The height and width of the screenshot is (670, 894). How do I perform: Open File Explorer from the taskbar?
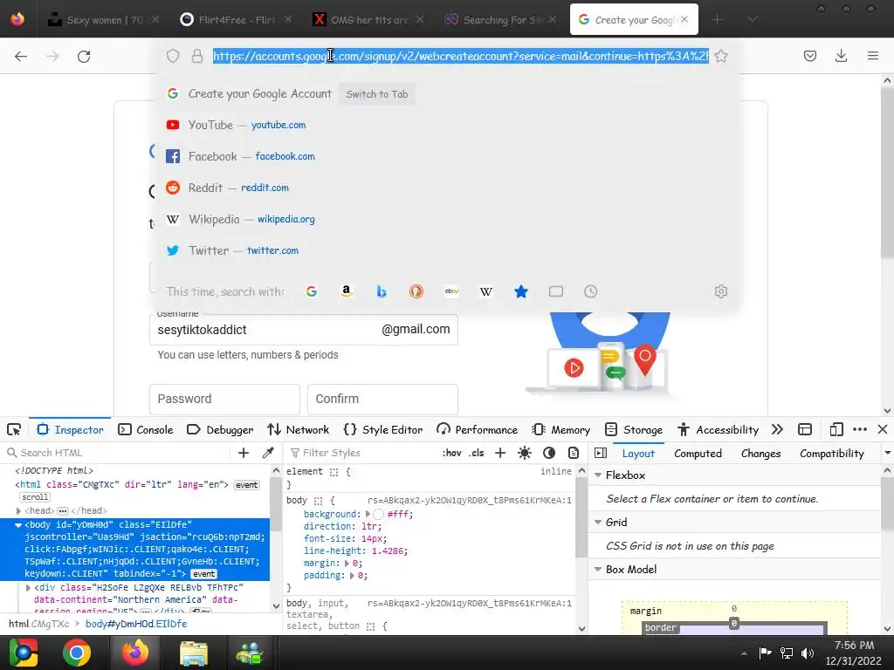[x=194, y=653]
